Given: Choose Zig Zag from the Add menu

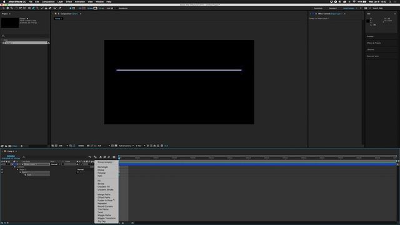Looking at the screenshot, I should coord(101,221).
